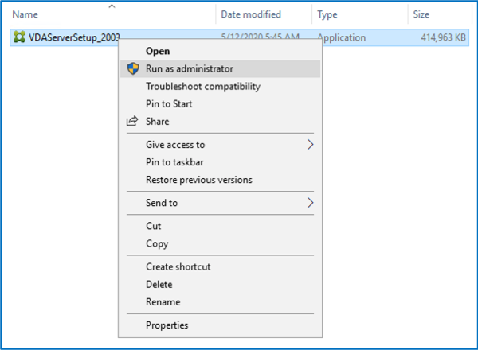The image size is (478, 350).
Task: Click the Size column header
Action: coord(421,14)
